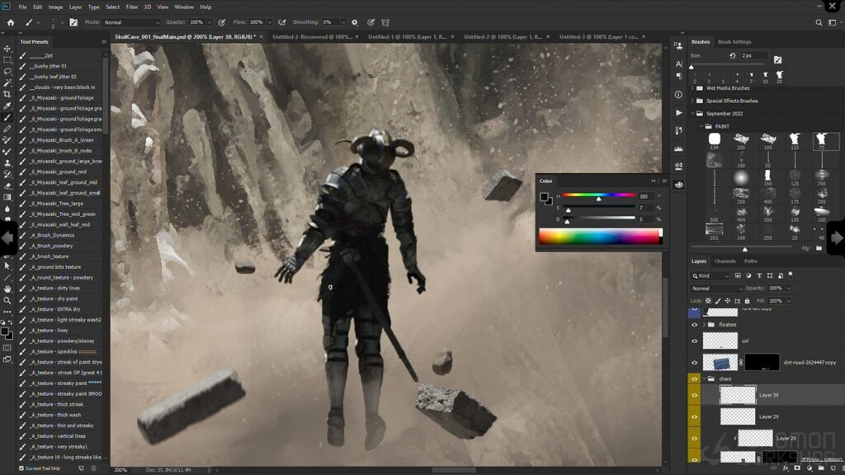Toggle visibility of Layer 29
The image size is (845, 475).
(694, 416)
